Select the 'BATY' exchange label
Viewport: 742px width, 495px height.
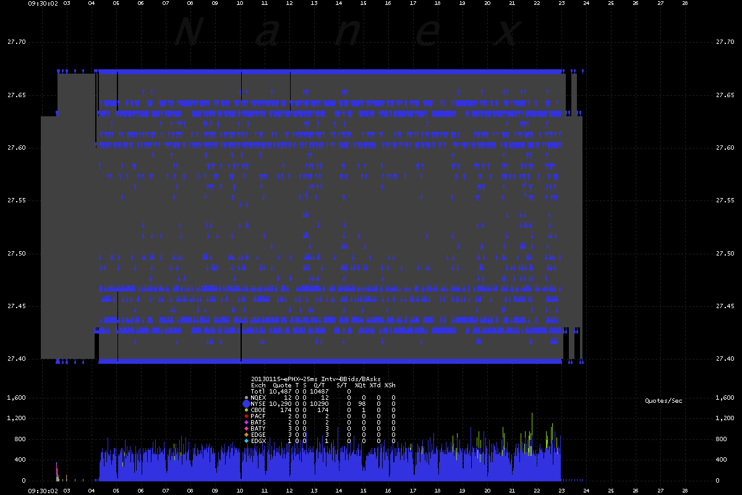258,428
